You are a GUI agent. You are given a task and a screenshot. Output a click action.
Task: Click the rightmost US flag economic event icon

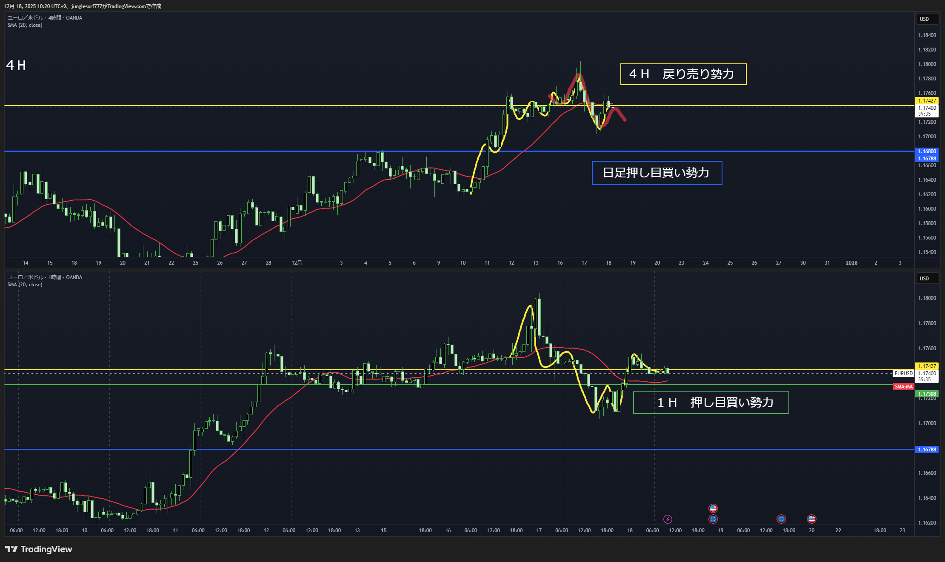pos(811,519)
